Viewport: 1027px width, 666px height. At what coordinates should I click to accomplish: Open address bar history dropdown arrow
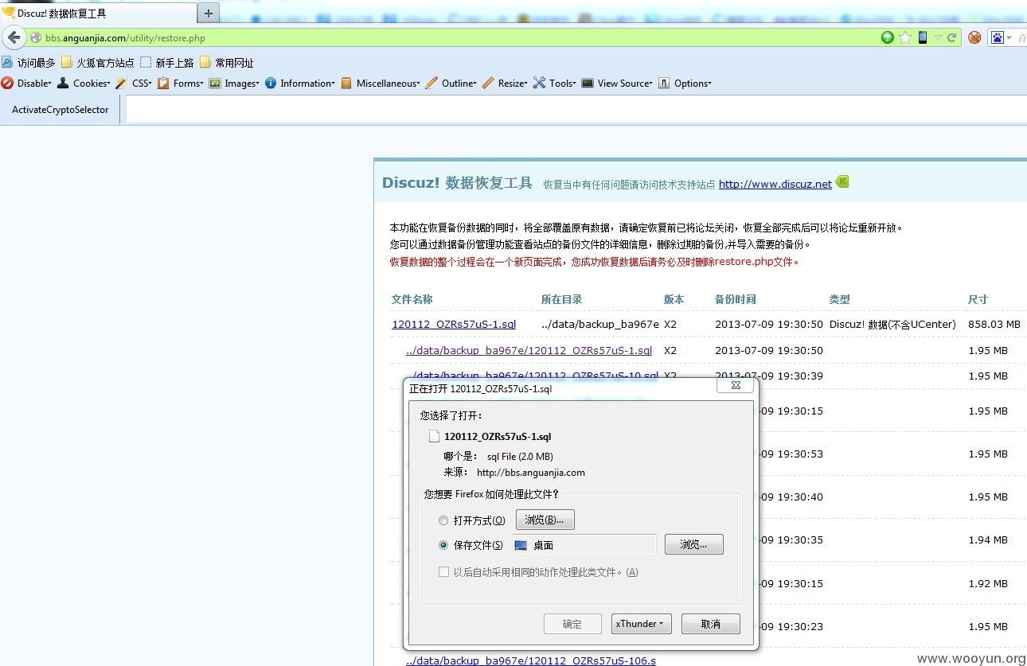pos(938,37)
